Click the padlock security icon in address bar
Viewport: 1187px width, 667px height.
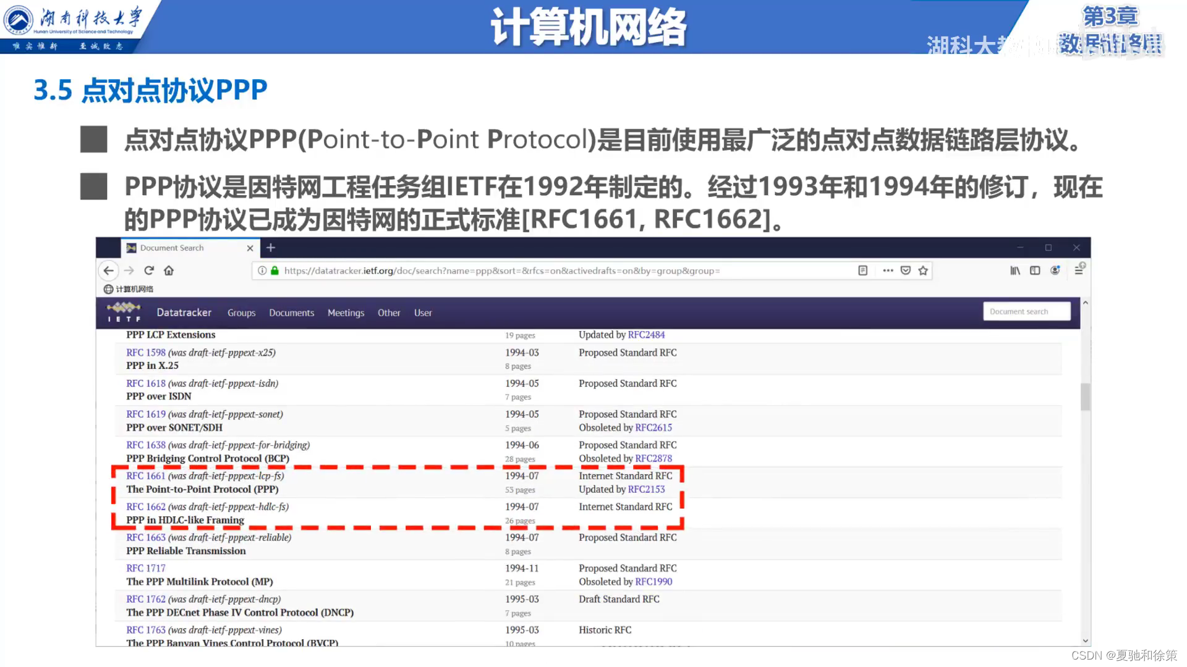pos(275,271)
